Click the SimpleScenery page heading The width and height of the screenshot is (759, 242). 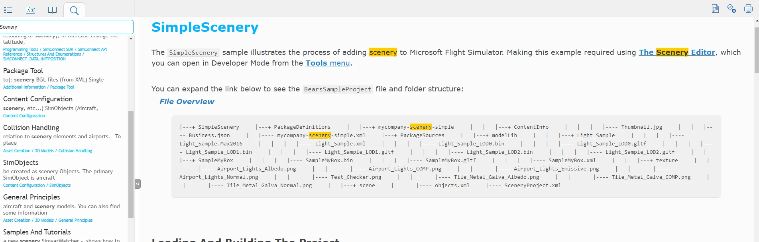[205, 27]
